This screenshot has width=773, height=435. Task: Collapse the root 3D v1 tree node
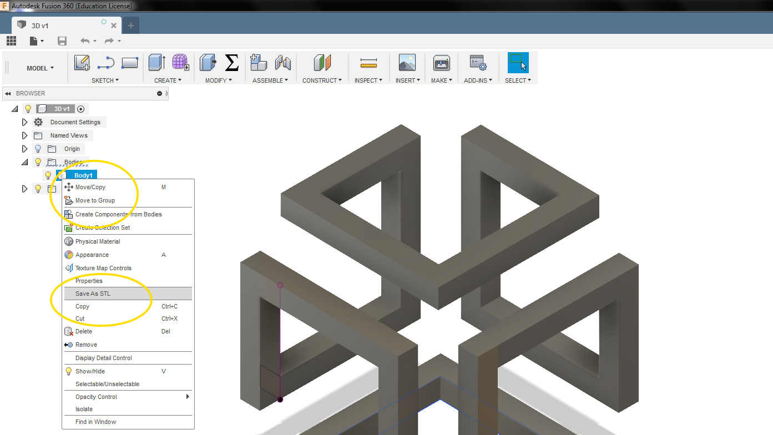coord(14,109)
